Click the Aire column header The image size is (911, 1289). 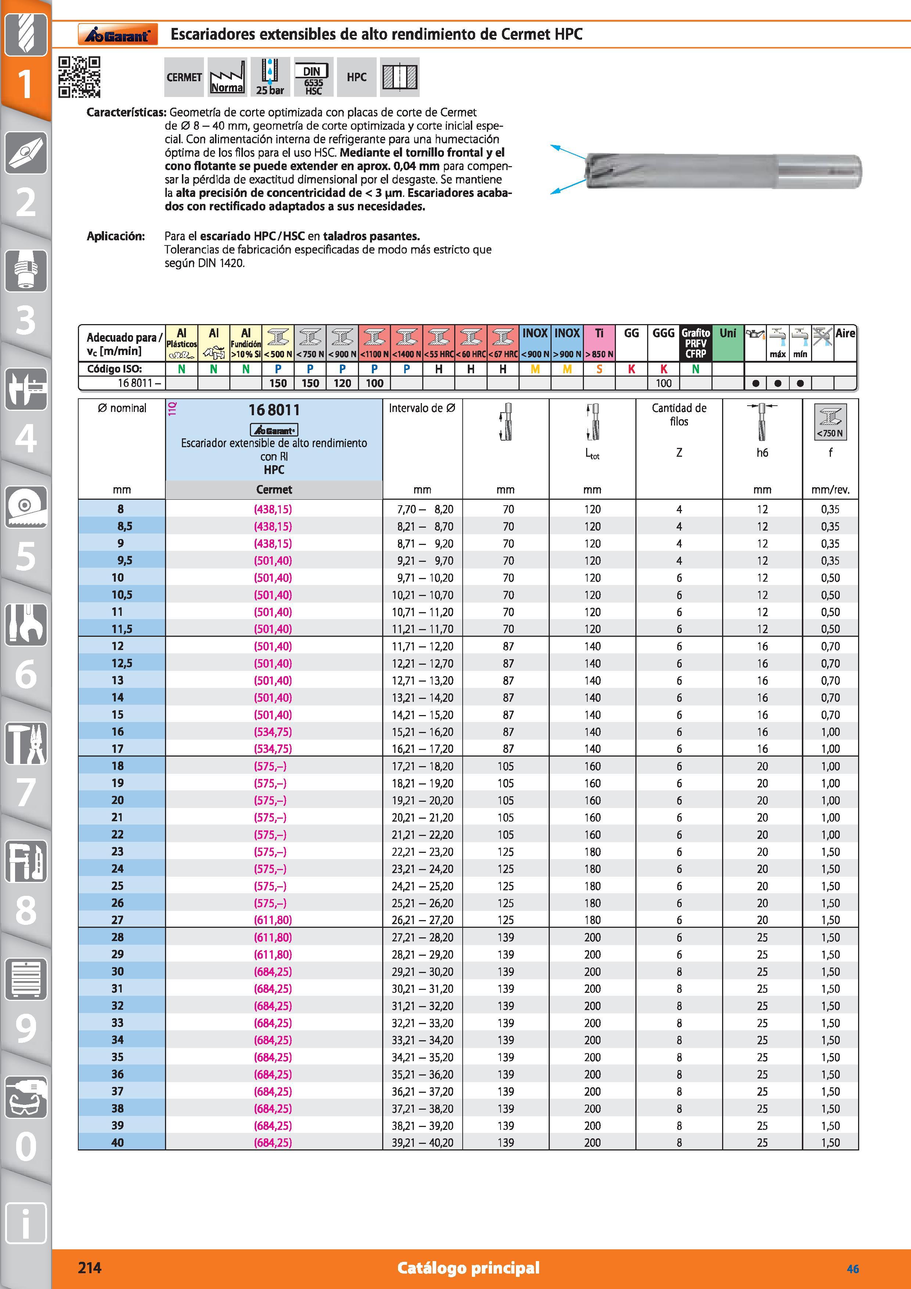pos(845,334)
